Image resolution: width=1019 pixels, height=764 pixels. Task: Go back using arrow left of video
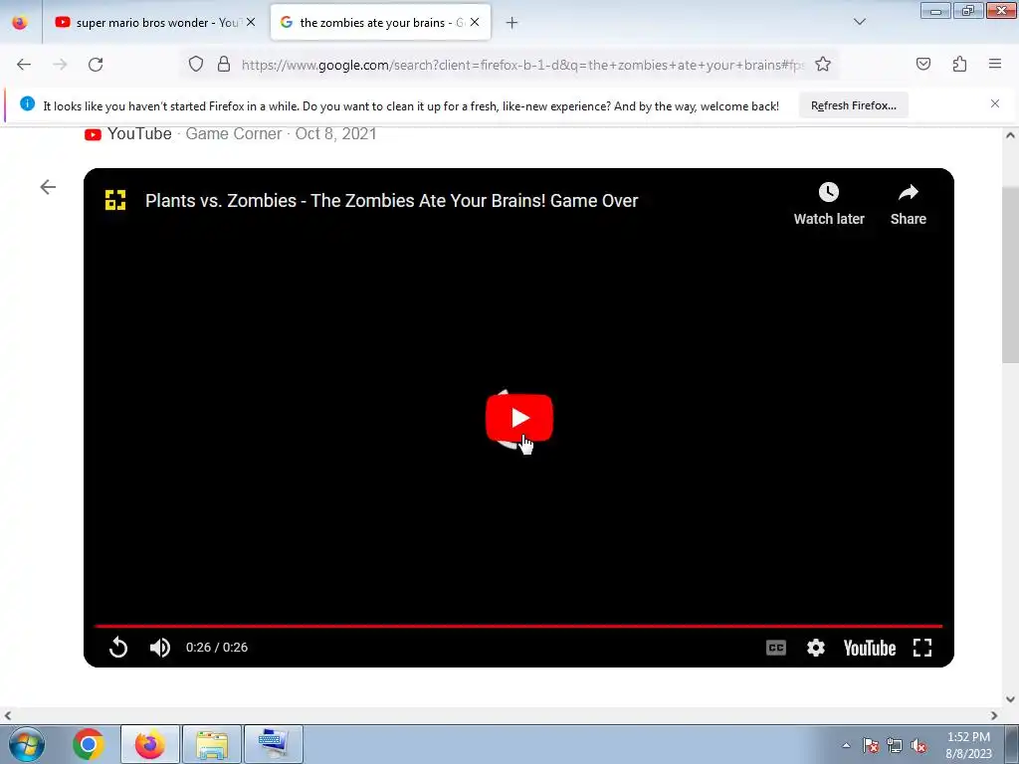click(x=48, y=187)
